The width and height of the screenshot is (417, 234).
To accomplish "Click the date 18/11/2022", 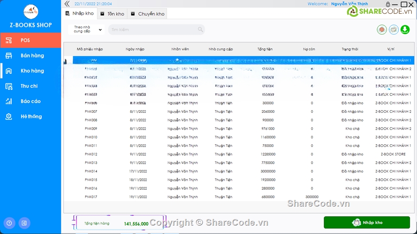I will coord(138,180).
